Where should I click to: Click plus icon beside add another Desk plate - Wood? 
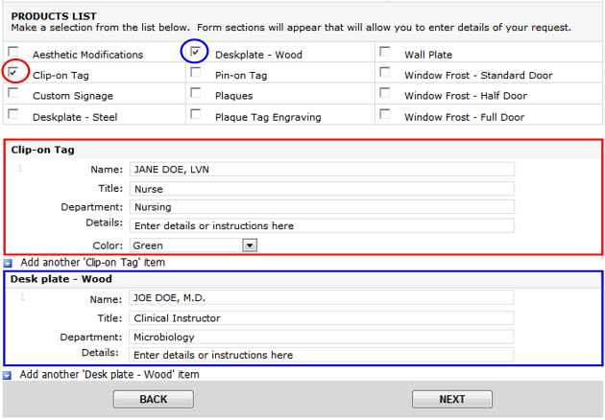tap(8, 375)
